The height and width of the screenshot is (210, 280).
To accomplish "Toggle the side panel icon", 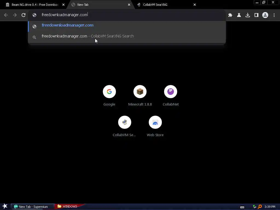I will pyautogui.click(x=256, y=15).
